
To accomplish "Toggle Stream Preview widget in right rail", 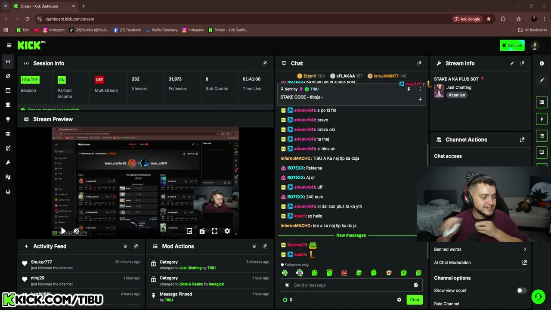I will tap(542, 102).
